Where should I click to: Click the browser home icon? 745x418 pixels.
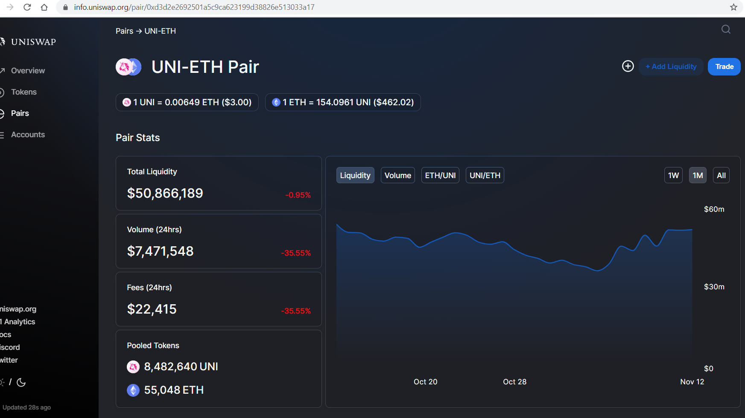coord(44,7)
